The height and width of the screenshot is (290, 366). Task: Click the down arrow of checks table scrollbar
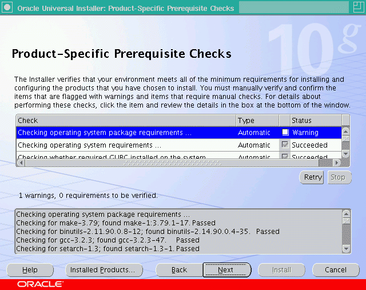tap(345, 154)
